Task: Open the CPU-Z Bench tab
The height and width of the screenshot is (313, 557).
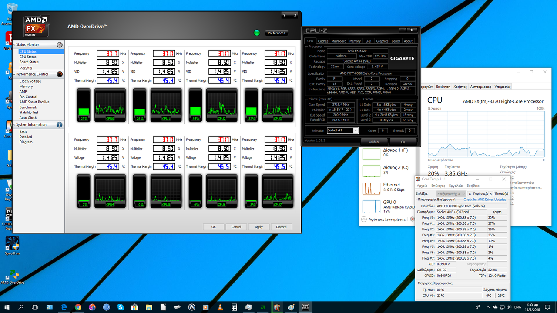Action: pyautogui.click(x=396, y=41)
